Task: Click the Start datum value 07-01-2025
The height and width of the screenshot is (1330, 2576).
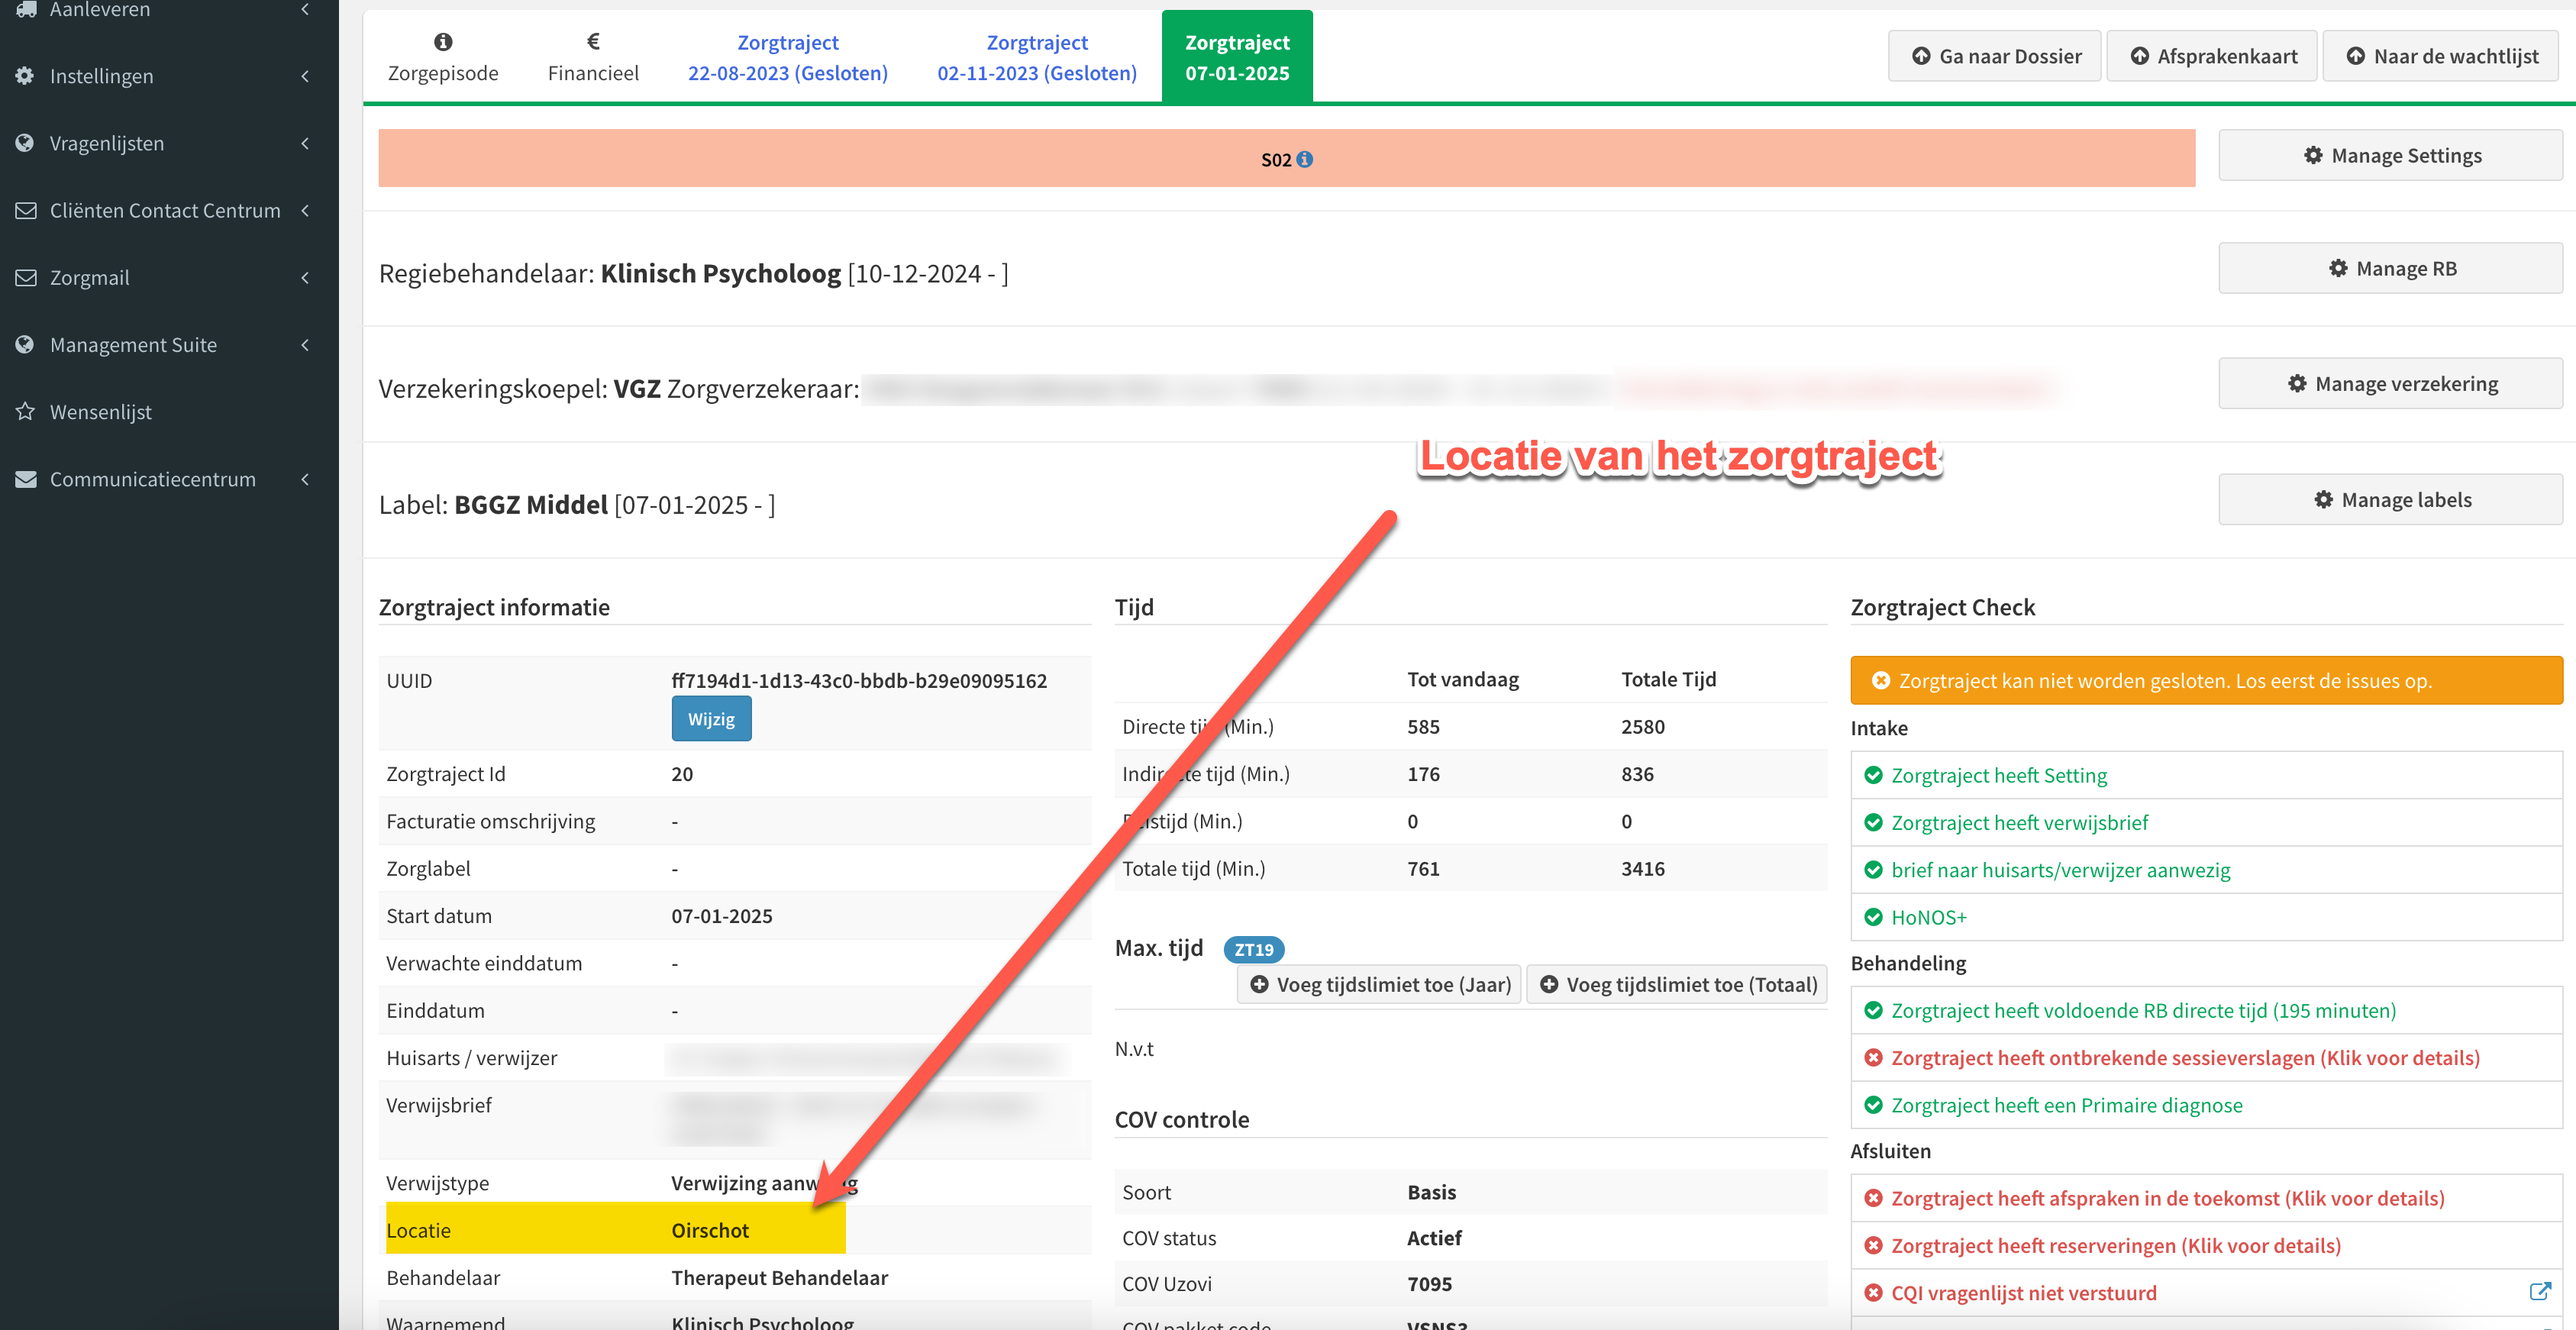Action: tap(721, 915)
